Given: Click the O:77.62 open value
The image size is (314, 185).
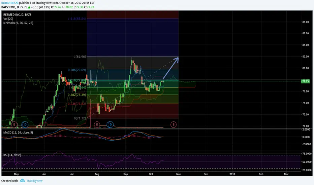Looking at the screenshot, I should (x=56, y=7).
